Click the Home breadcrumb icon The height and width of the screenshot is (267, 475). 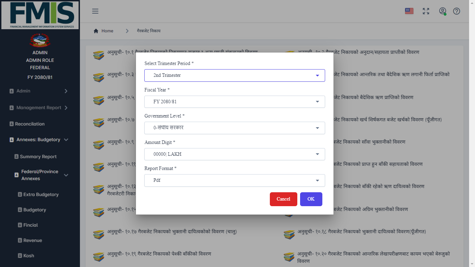(x=96, y=31)
